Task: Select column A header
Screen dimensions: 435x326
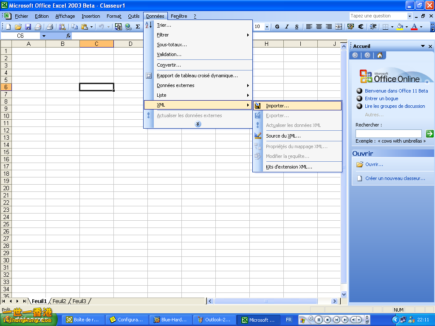Action: tap(28, 44)
